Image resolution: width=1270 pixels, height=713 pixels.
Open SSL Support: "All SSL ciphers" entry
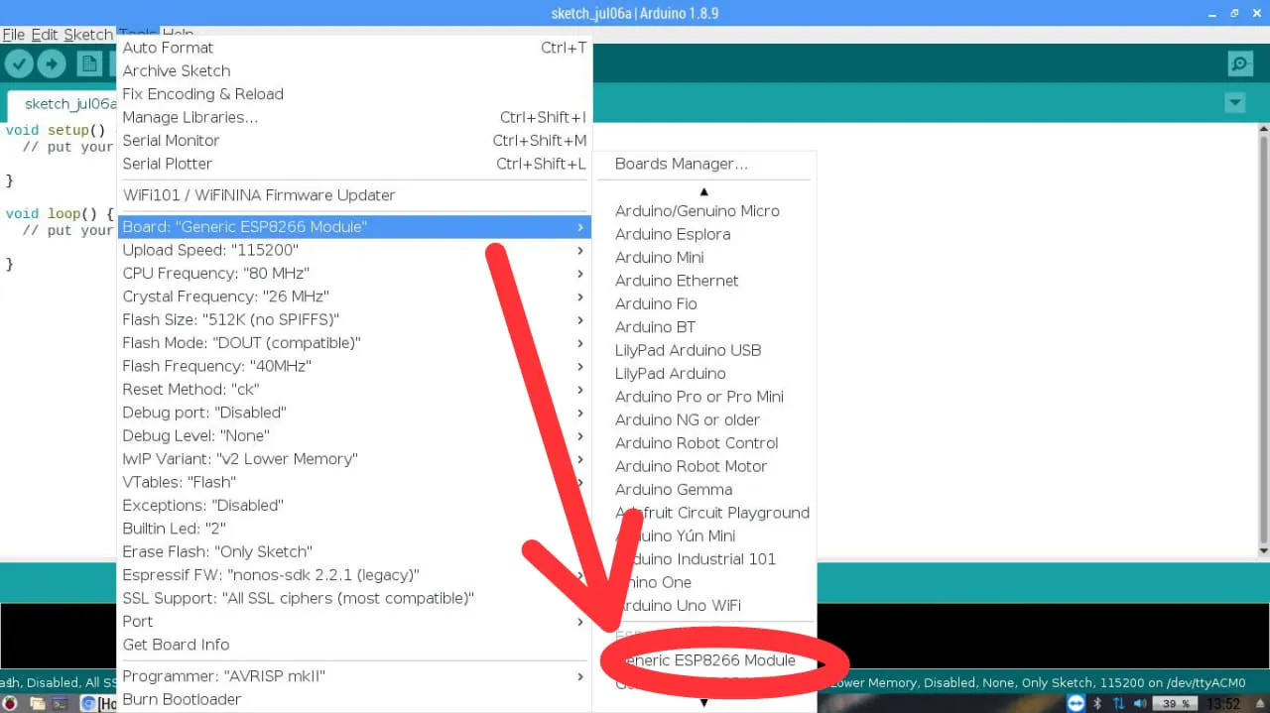point(354,598)
